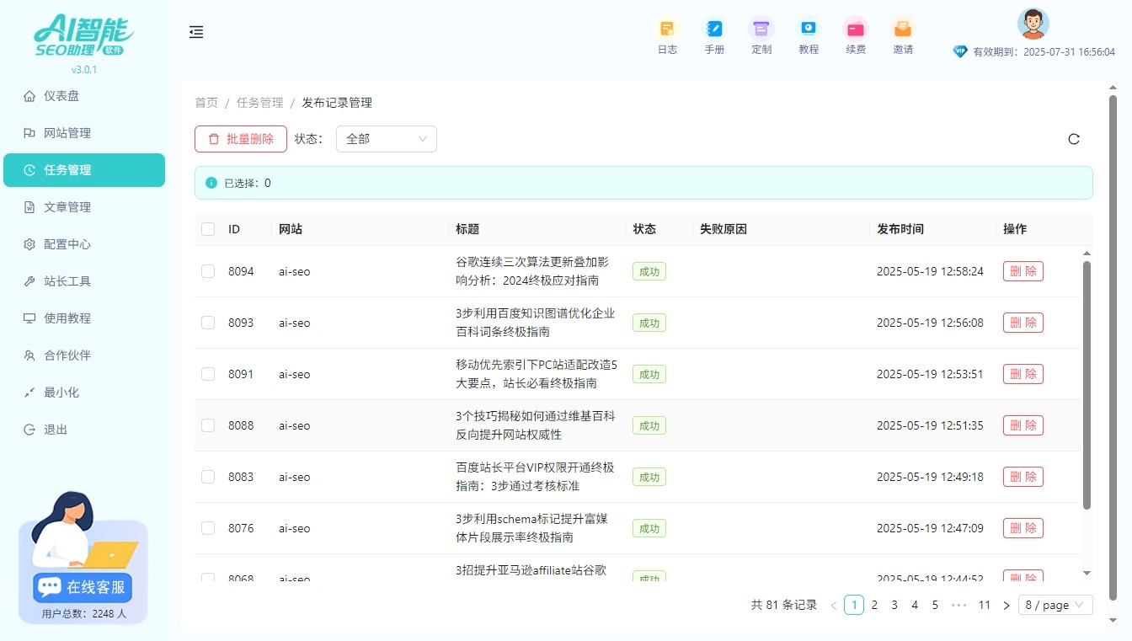Screen dimensions: 1132x641
Task: Open the 邀请 invite icon
Action: (903, 29)
